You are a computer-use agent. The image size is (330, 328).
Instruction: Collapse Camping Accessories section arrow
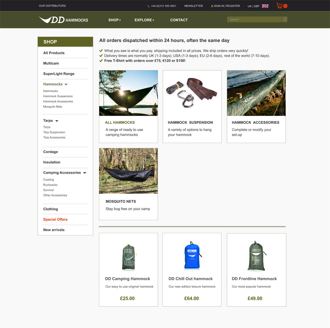(84, 173)
